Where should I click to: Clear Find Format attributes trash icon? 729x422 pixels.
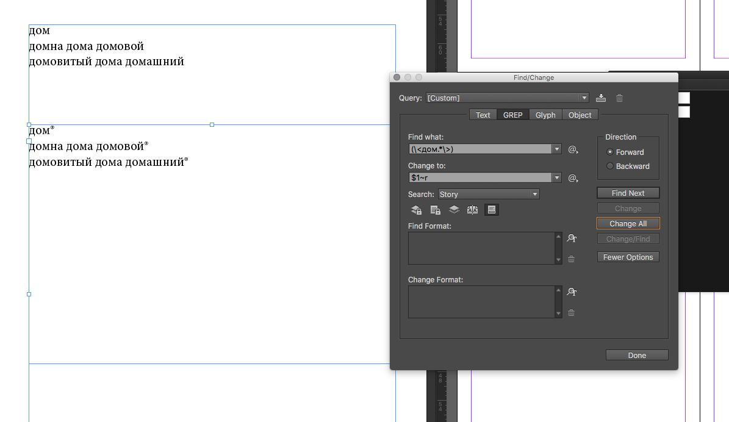point(572,259)
